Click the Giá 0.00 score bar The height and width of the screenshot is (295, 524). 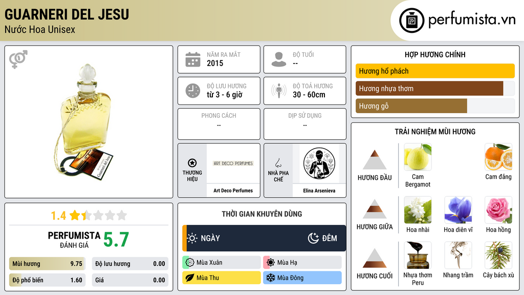click(130, 280)
